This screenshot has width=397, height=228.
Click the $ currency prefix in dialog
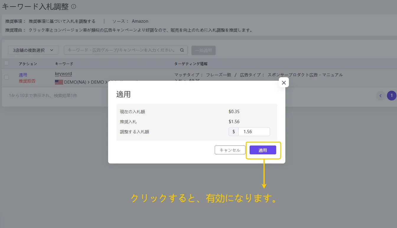pyautogui.click(x=234, y=132)
